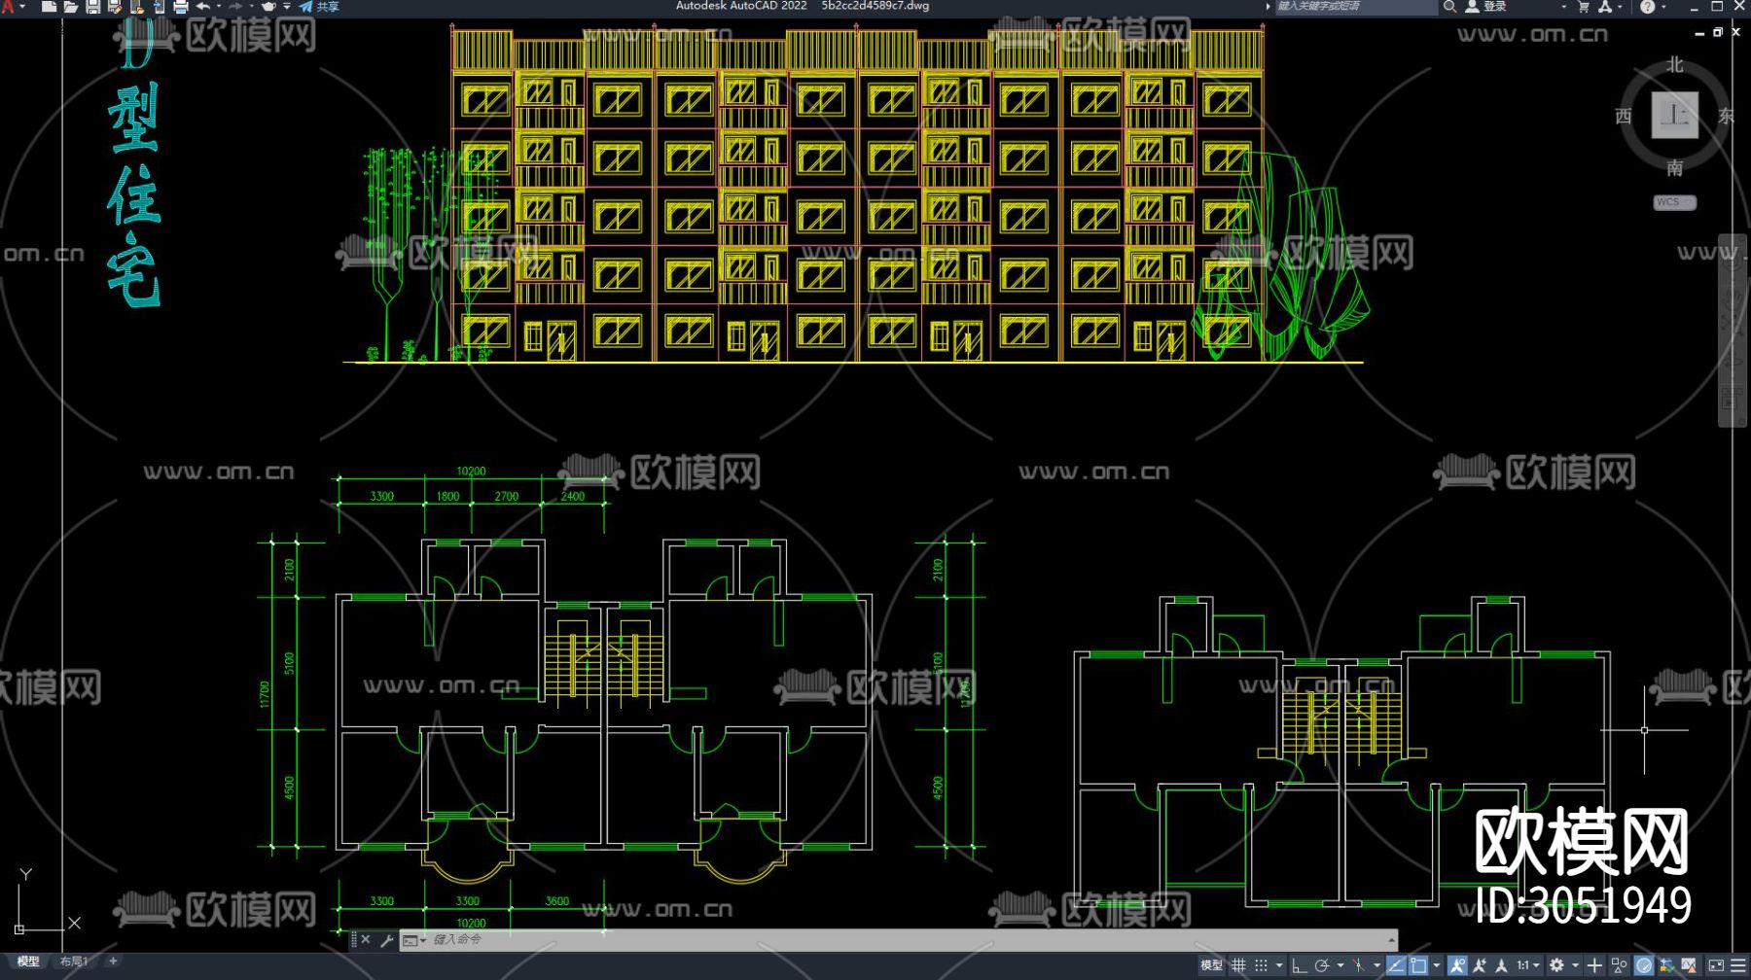1751x980 pixels.
Task: Toggle clean screen icon
Action: [x=1716, y=965]
